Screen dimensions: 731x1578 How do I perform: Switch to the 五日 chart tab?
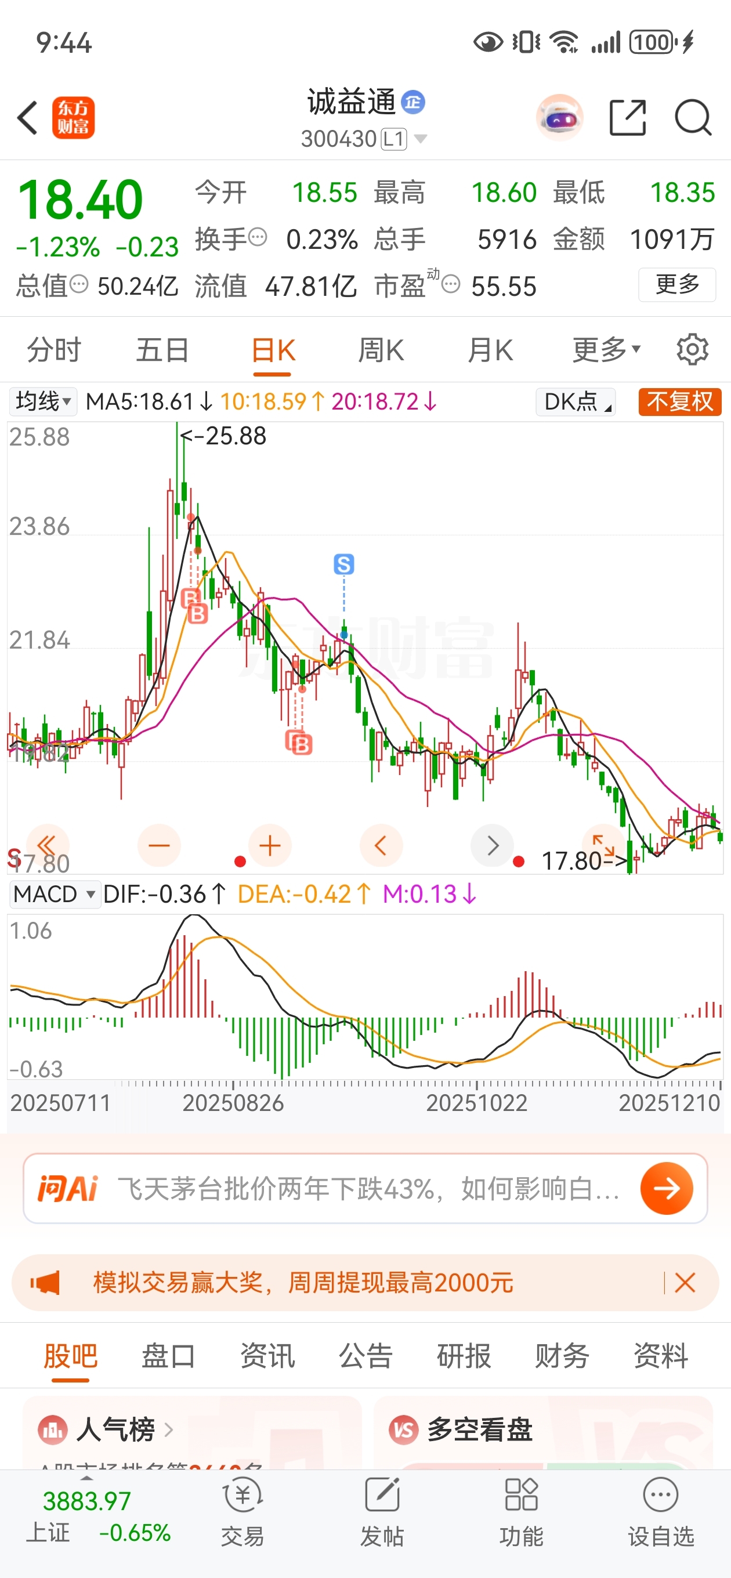coord(162,350)
